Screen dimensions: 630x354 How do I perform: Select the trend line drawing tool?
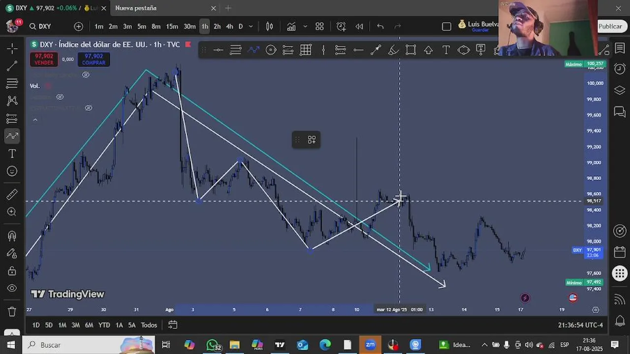point(12,66)
